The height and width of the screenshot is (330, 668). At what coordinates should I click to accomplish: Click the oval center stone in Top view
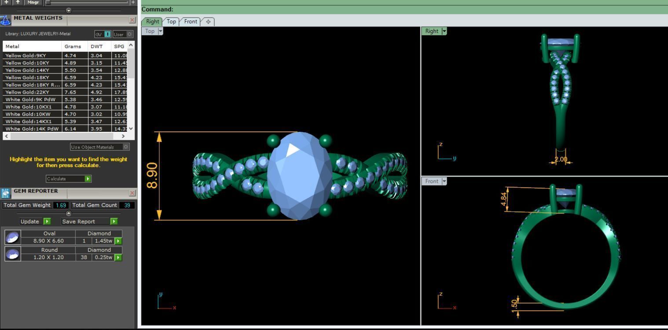(299, 175)
